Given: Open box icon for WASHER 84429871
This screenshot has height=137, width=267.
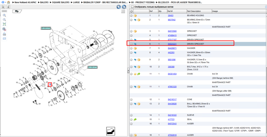Looking at the screenshot, I should click(x=135, y=48).
